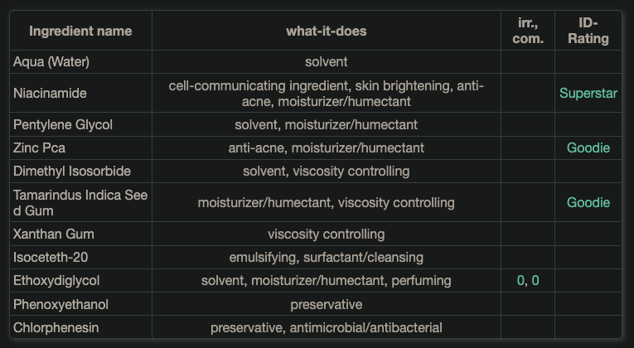
Task: Click Goodie rating for Tamarindus Indica Seed Gum
Action: [588, 203]
